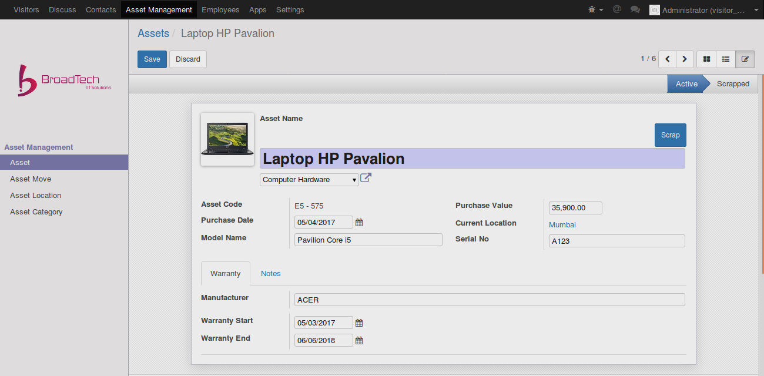Open Purchase Date calendar picker
The image size is (764, 376).
tap(359, 223)
